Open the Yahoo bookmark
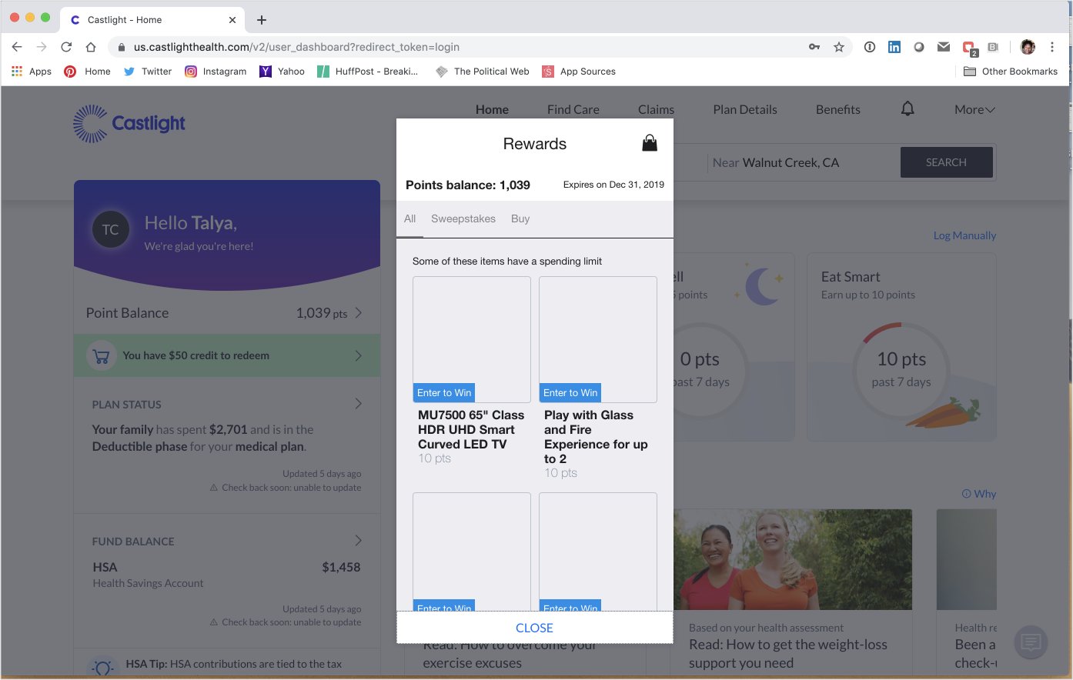 pos(282,72)
